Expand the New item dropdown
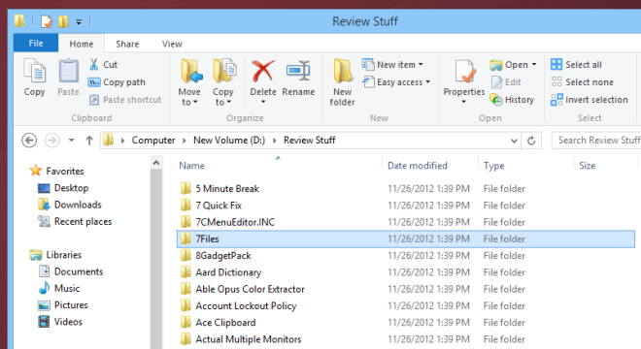Image resolution: width=641 pixels, height=349 pixels. tap(421, 65)
